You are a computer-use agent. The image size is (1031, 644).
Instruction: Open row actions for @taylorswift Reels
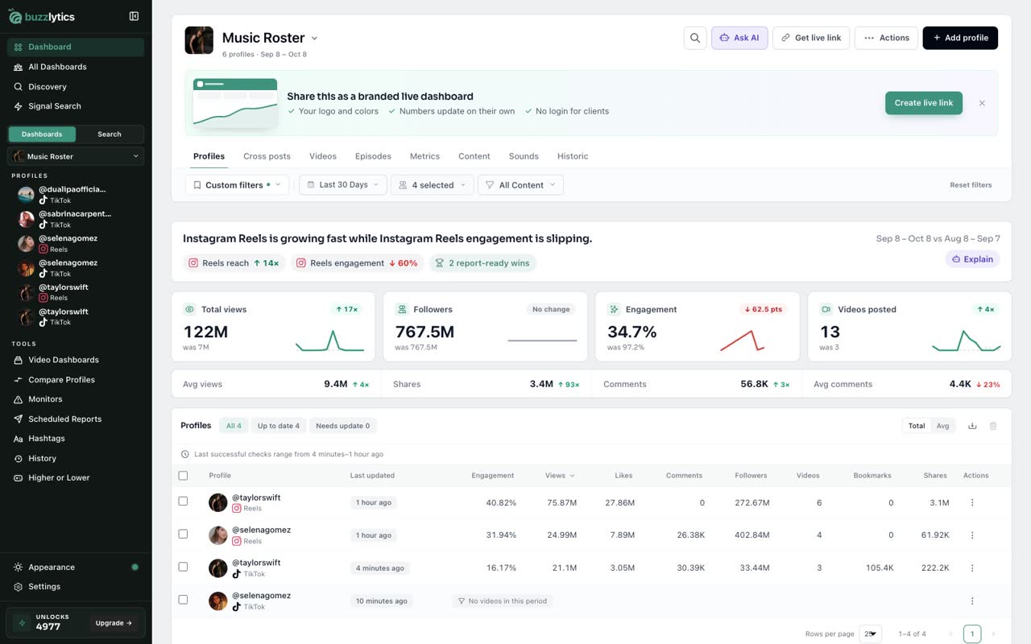(972, 503)
